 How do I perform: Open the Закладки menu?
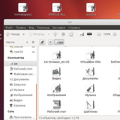pos(59,28)
